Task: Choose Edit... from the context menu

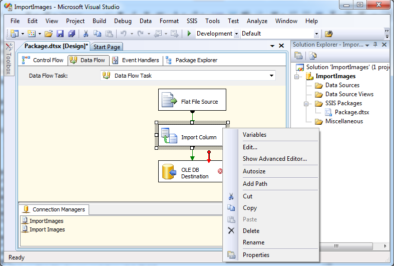Action: click(x=271, y=147)
